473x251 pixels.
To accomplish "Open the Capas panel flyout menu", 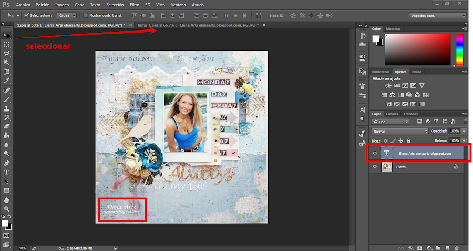I will 465,114.
